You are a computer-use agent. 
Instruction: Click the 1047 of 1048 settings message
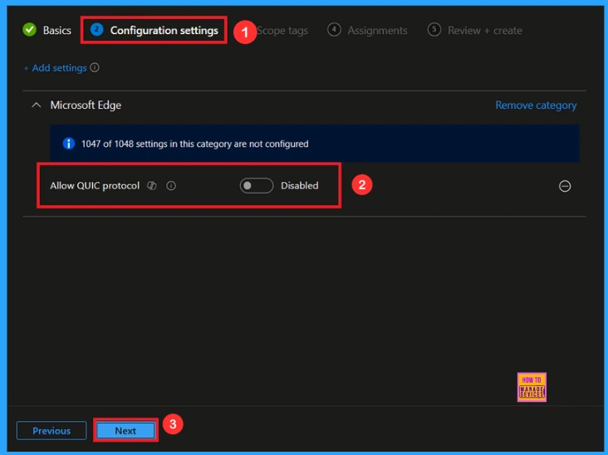click(195, 144)
